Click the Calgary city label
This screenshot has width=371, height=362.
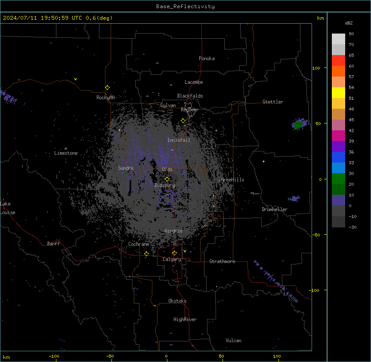pos(172,259)
